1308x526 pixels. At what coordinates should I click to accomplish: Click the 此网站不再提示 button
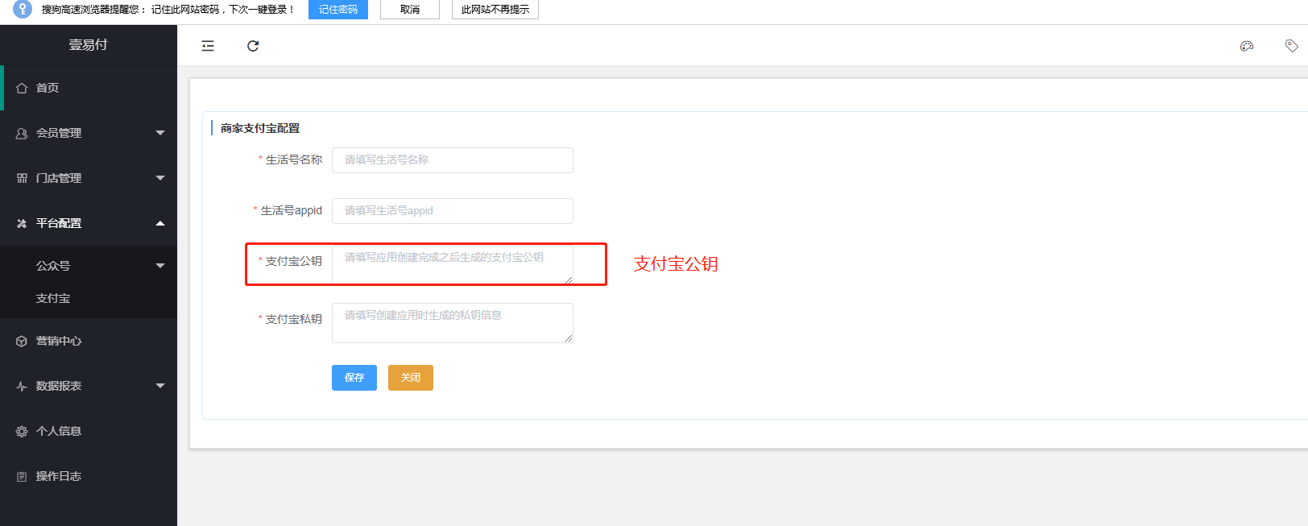(495, 10)
